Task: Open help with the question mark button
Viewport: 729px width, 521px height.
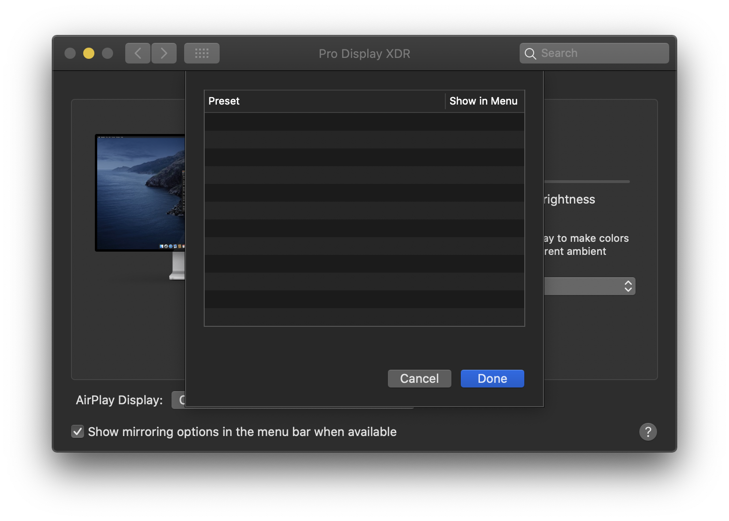Action: [x=648, y=432]
